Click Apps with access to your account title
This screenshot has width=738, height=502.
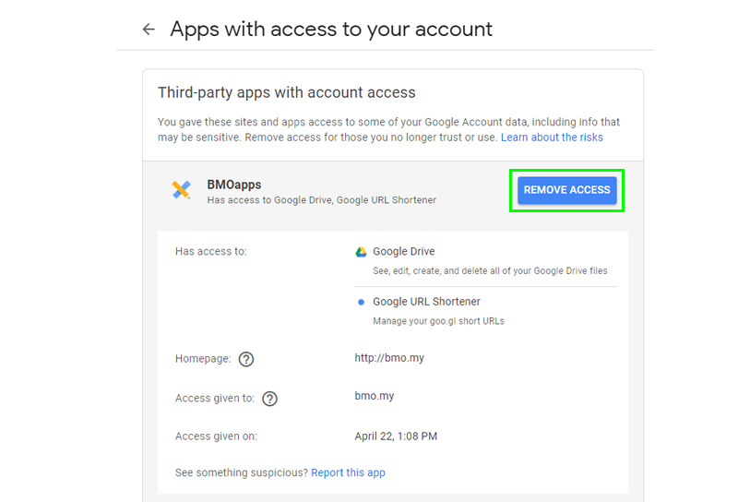pyautogui.click(x=331, y=30)
